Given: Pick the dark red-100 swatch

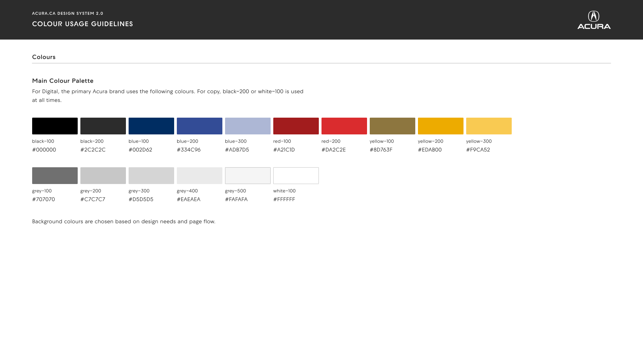Looking at the screenshot, I should tap(296, 126).
